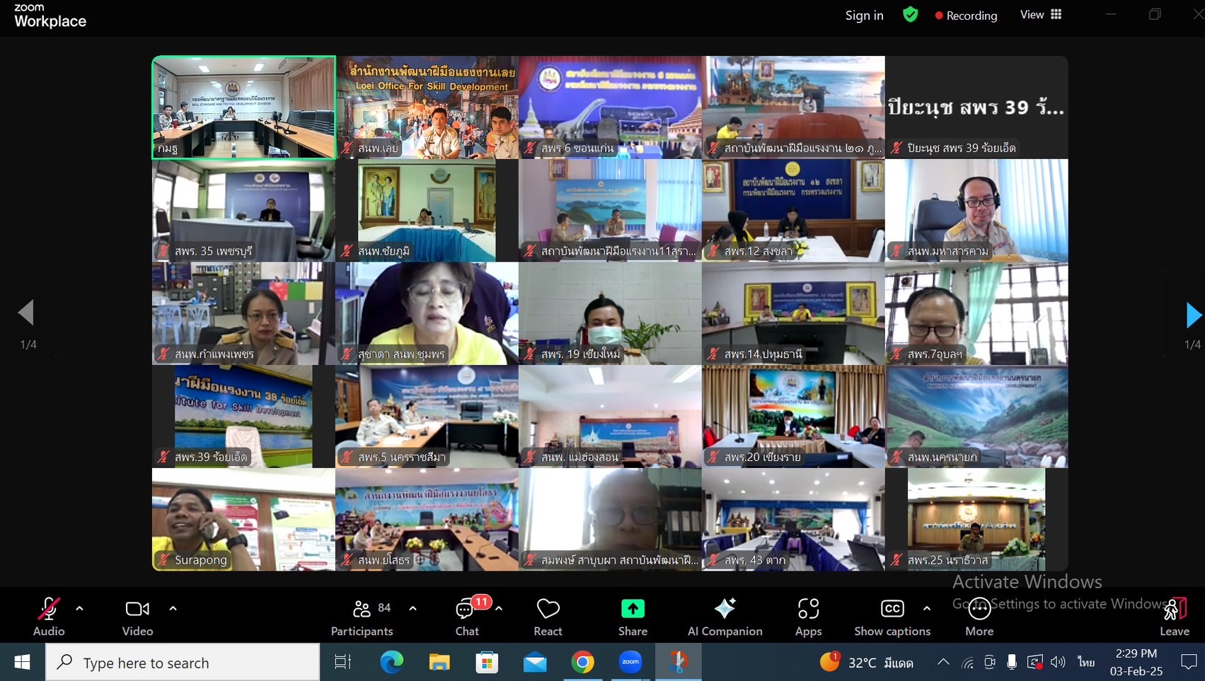Viewport: 1205px width, 681px height.
Task: Open the clock showing 2:29 PM
Action: [1136, 662]
